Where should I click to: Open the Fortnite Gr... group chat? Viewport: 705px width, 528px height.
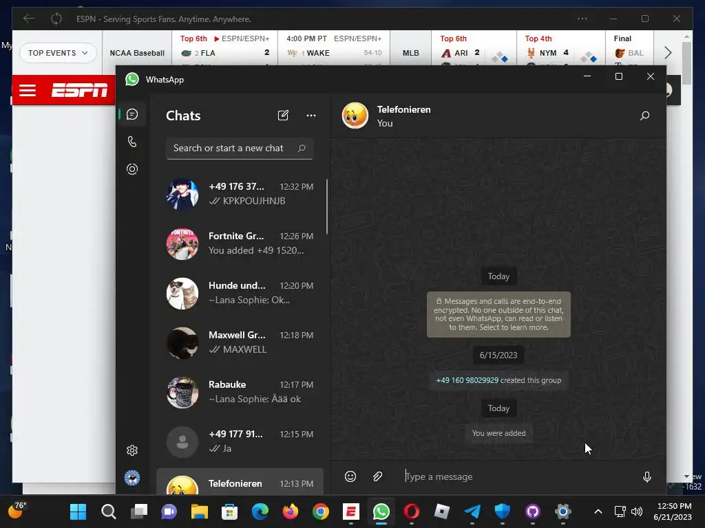(x=240, y=244)
